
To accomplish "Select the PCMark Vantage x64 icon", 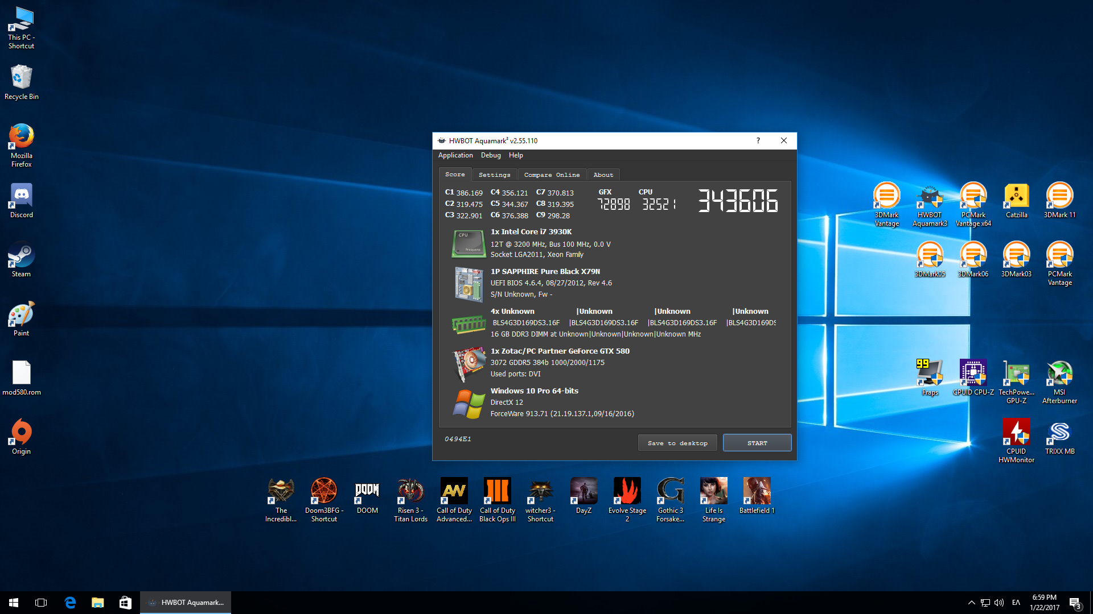I will click(x=973, y=204).
